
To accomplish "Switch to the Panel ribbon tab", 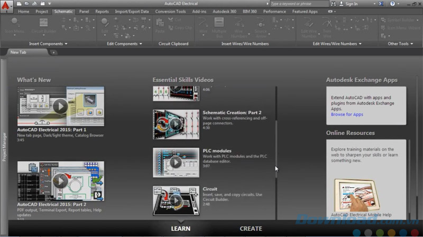I will pyautogui.click(x=84, y=11).
